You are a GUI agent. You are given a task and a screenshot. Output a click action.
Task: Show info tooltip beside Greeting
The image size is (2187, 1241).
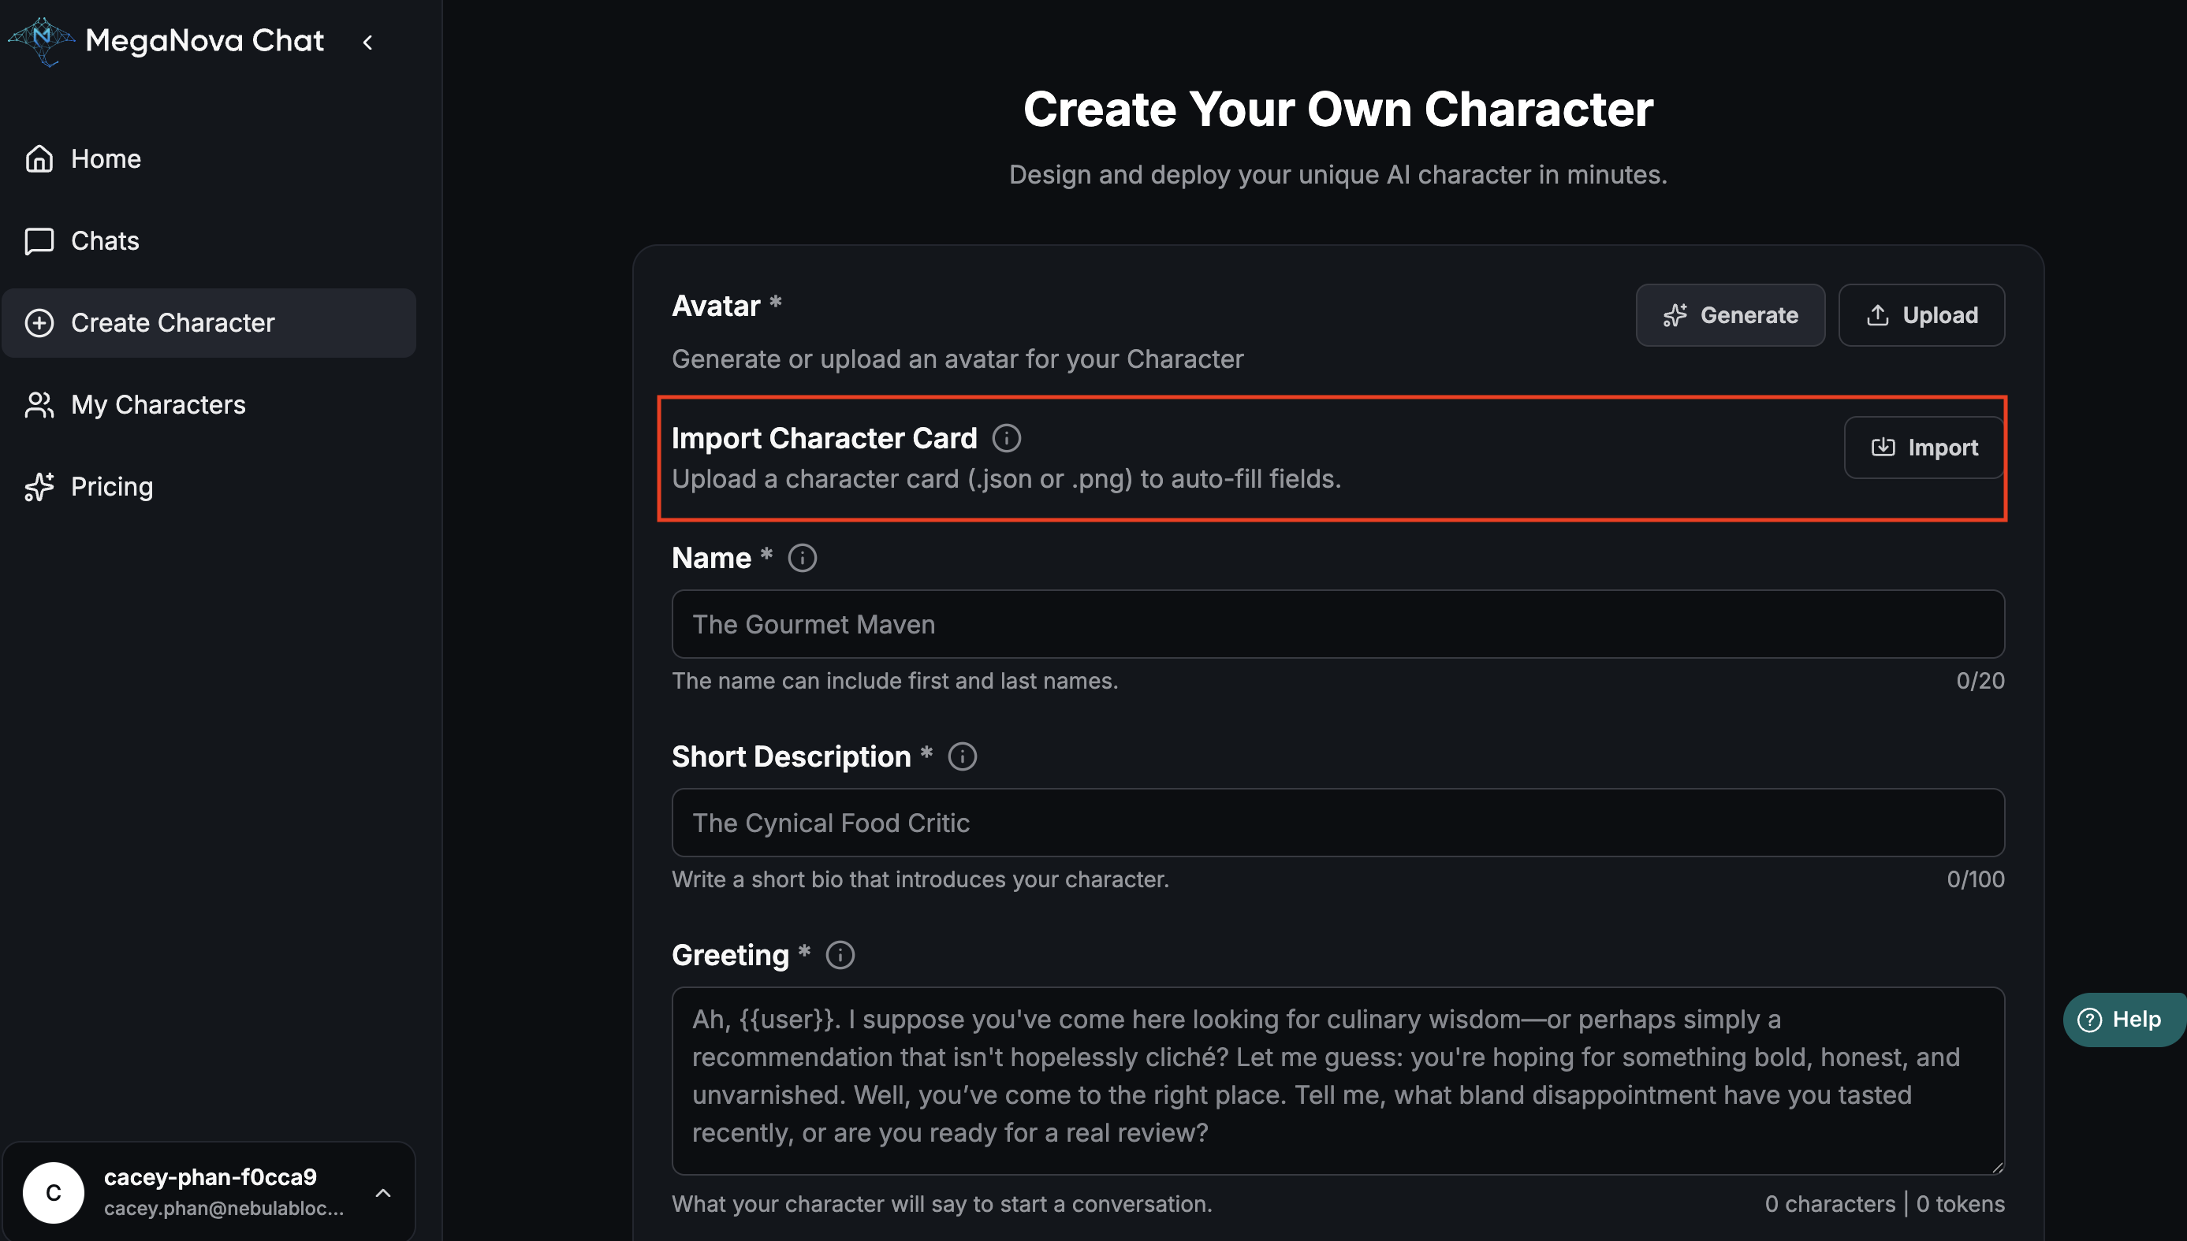pos(840,956)
